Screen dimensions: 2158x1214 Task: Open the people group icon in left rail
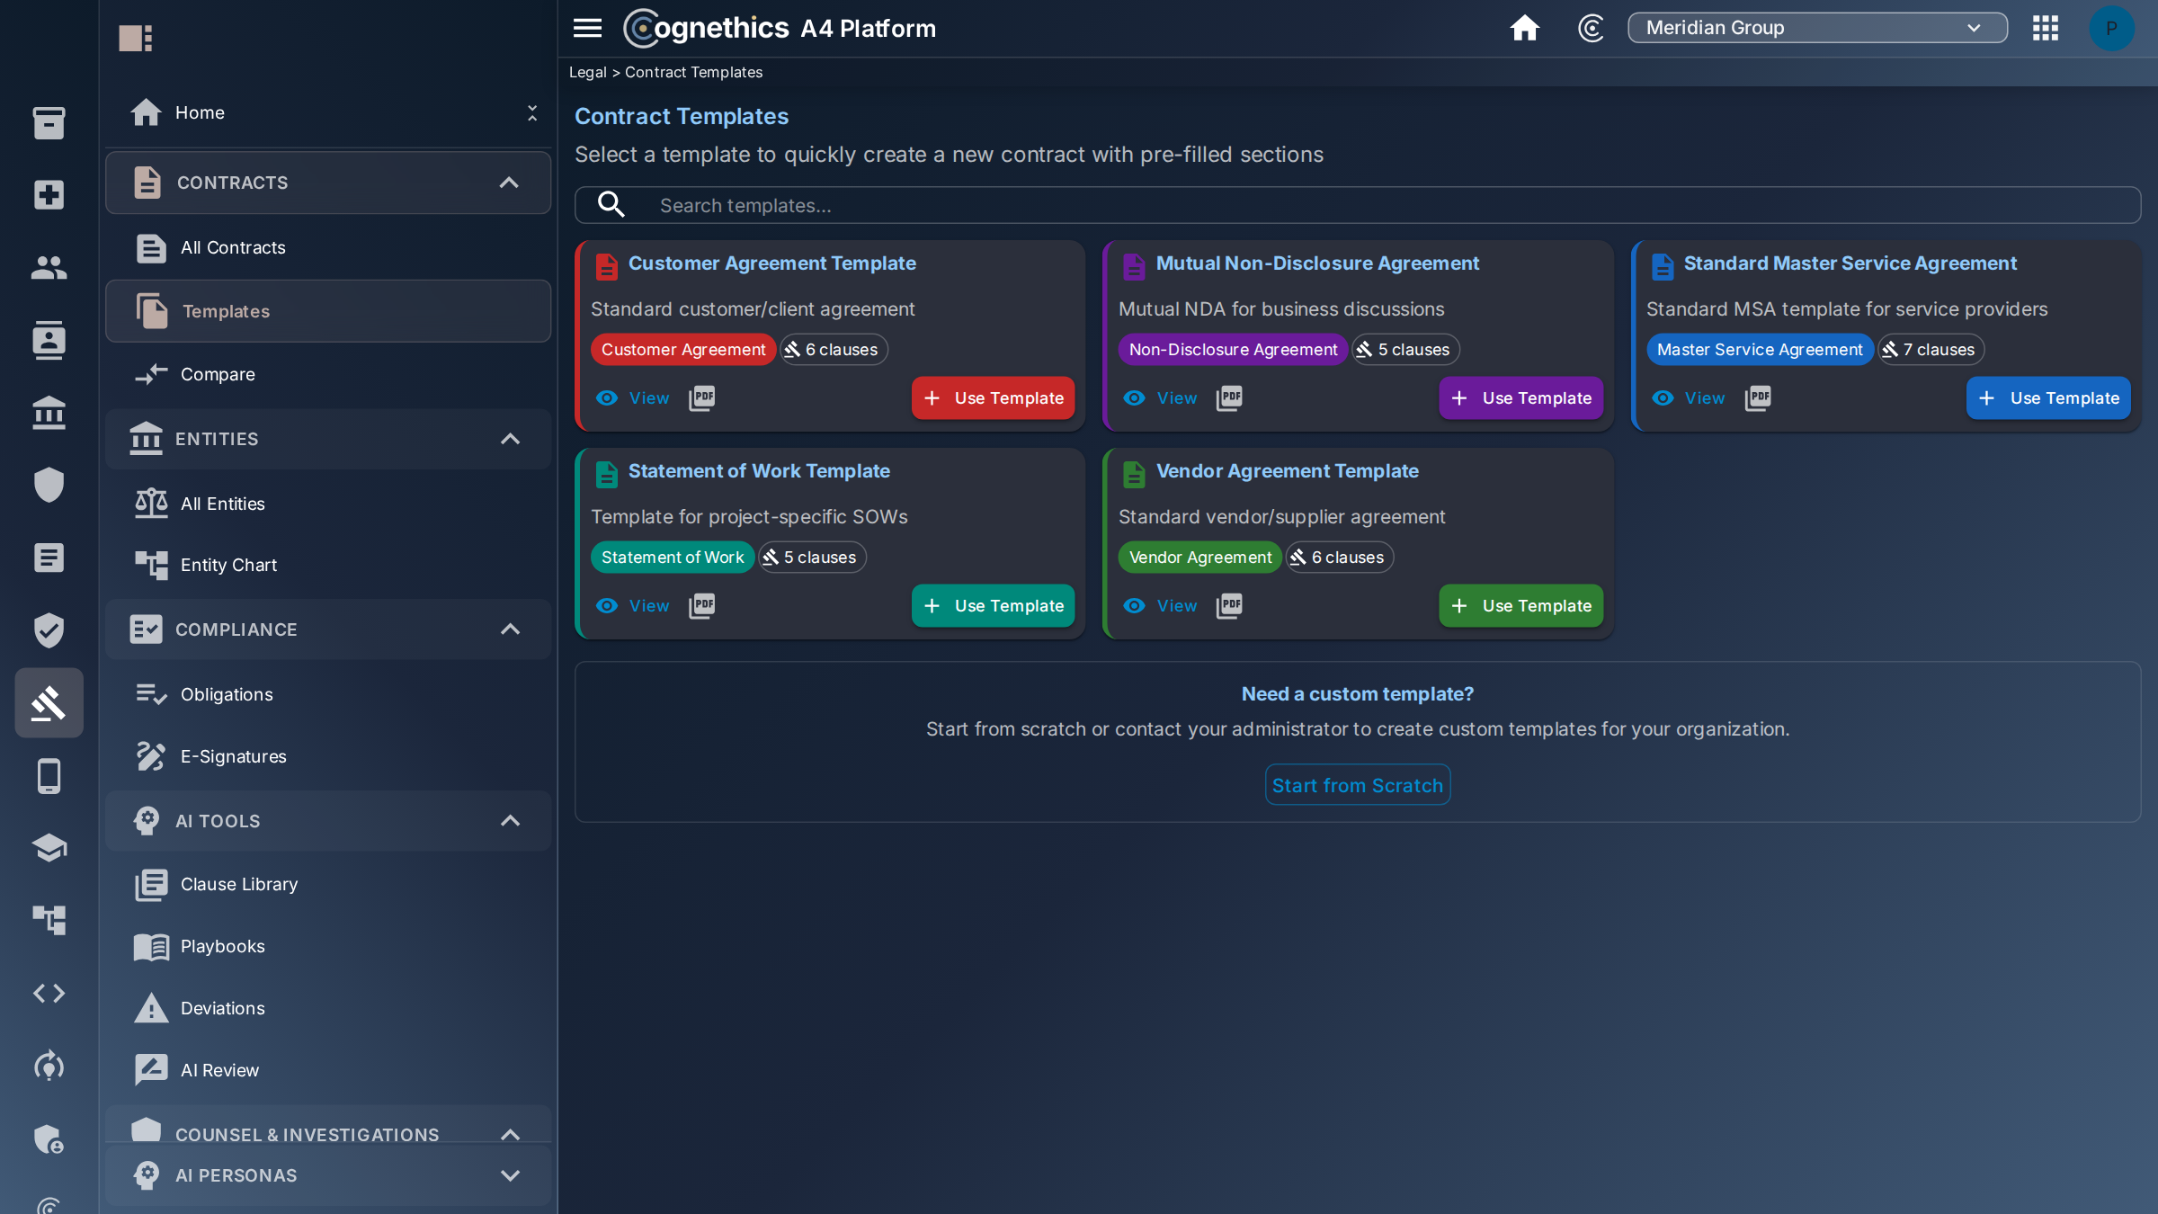pyautogui.click(x=49, y=267)
